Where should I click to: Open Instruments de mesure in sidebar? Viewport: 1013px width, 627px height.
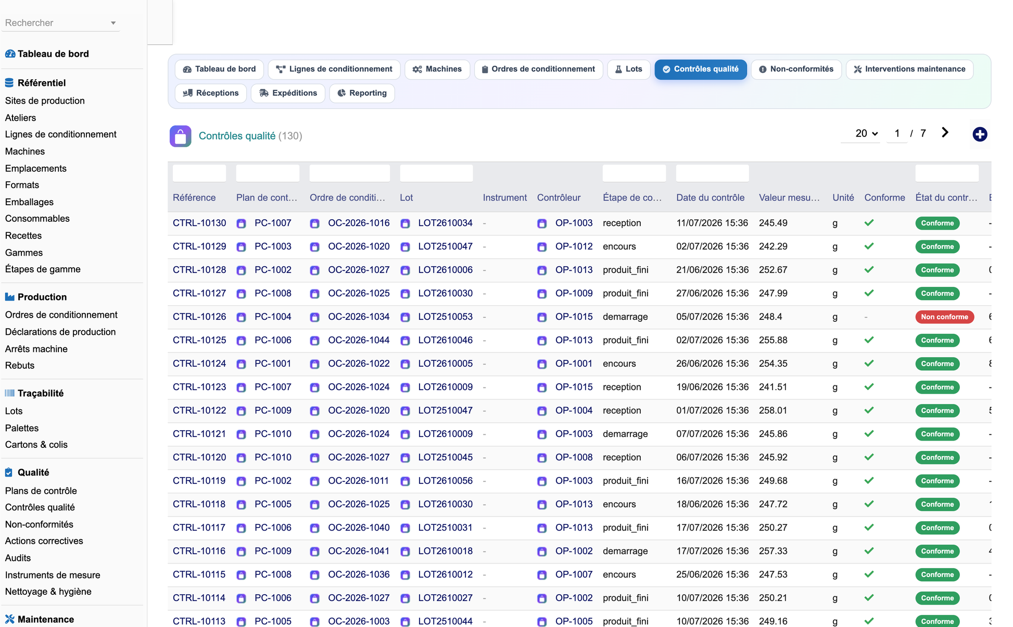53,575
